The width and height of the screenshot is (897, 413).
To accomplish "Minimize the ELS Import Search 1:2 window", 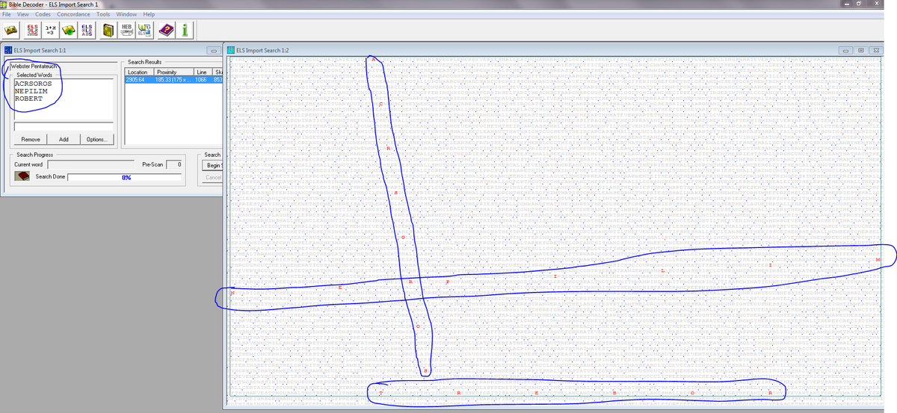I will pyautogui.click(x=847, y=50).
